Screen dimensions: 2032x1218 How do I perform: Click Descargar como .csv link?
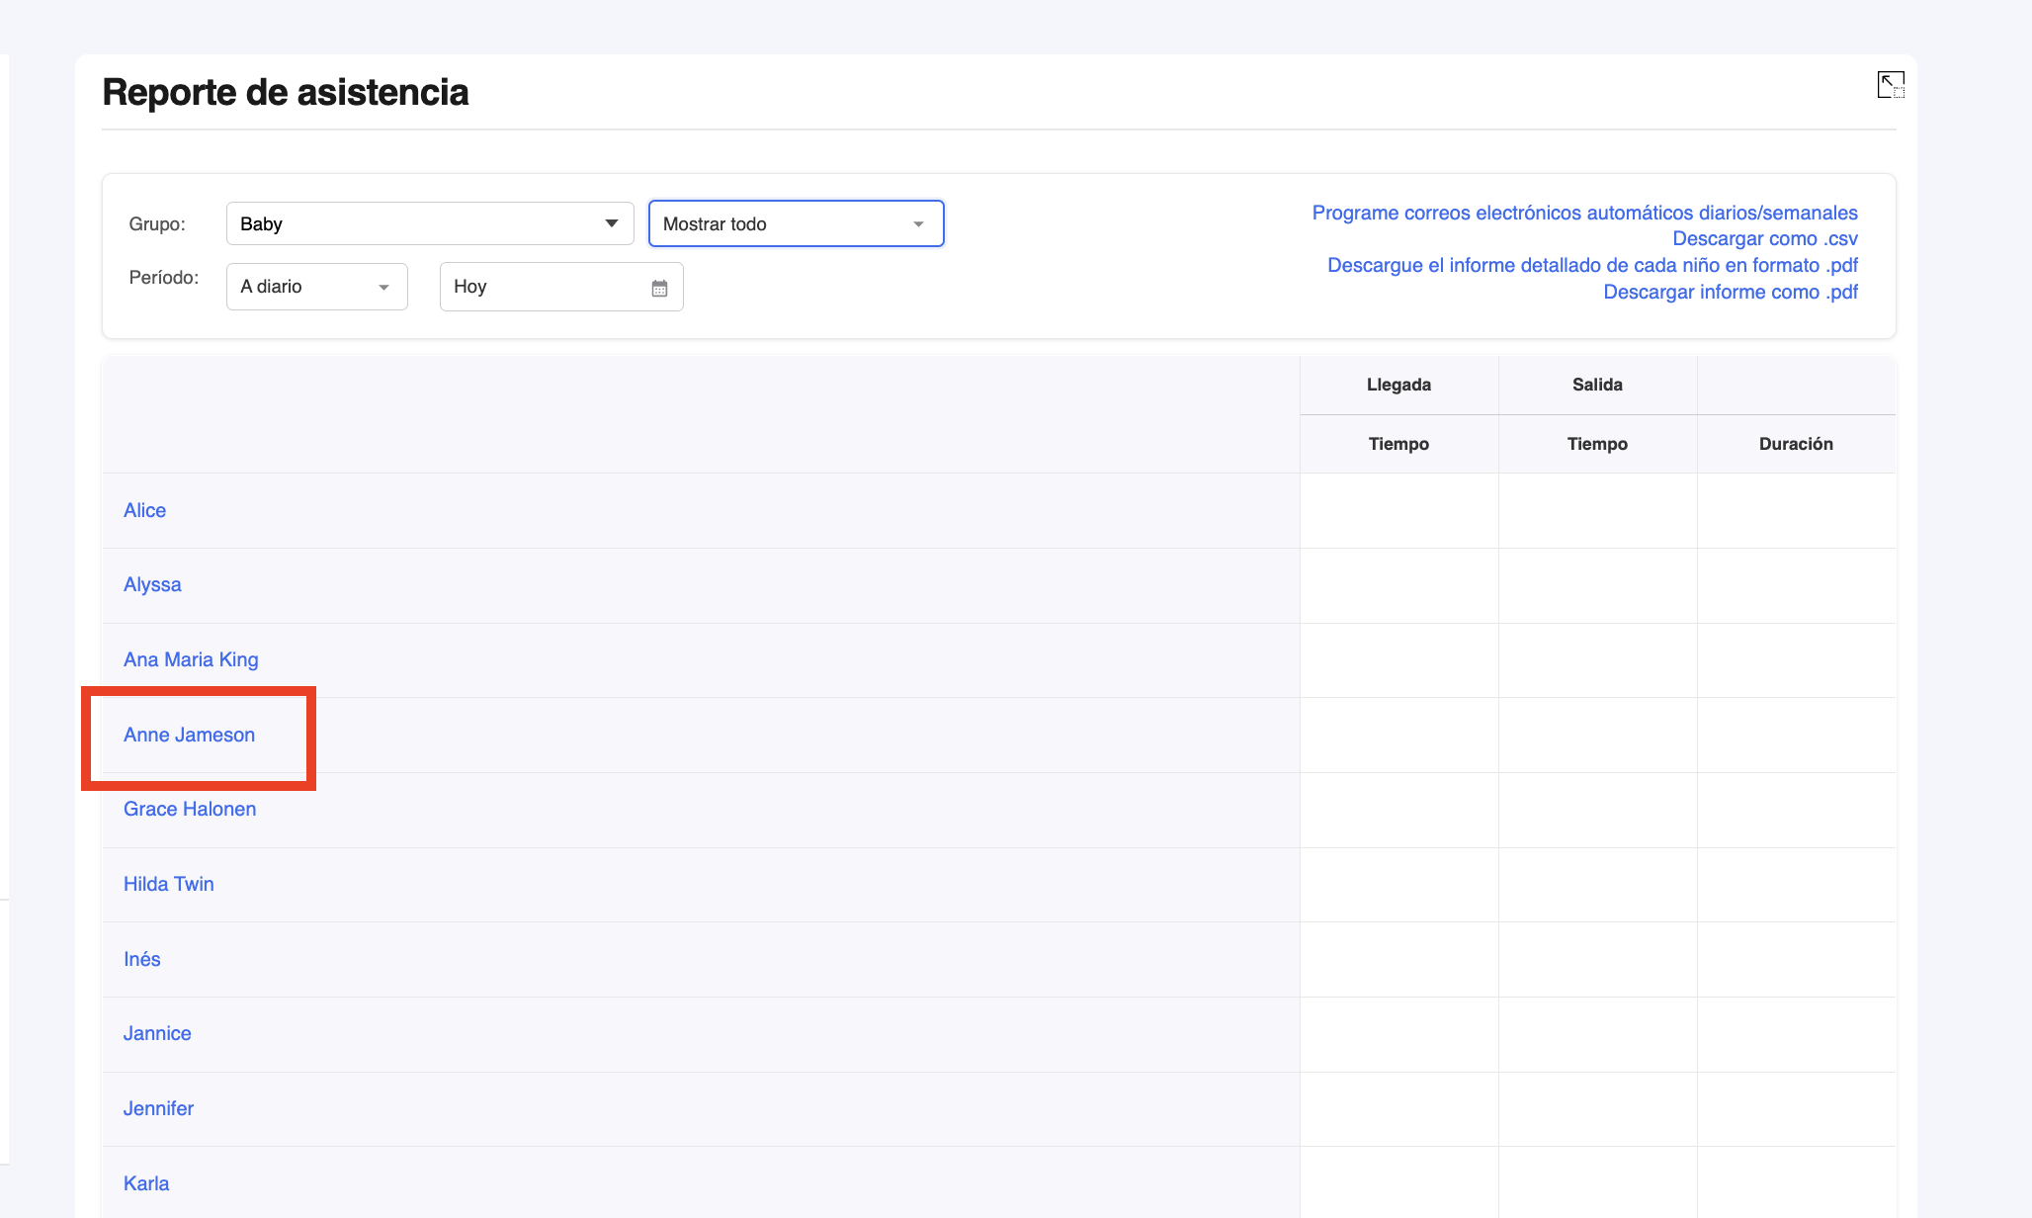(x=1764, y=238)
